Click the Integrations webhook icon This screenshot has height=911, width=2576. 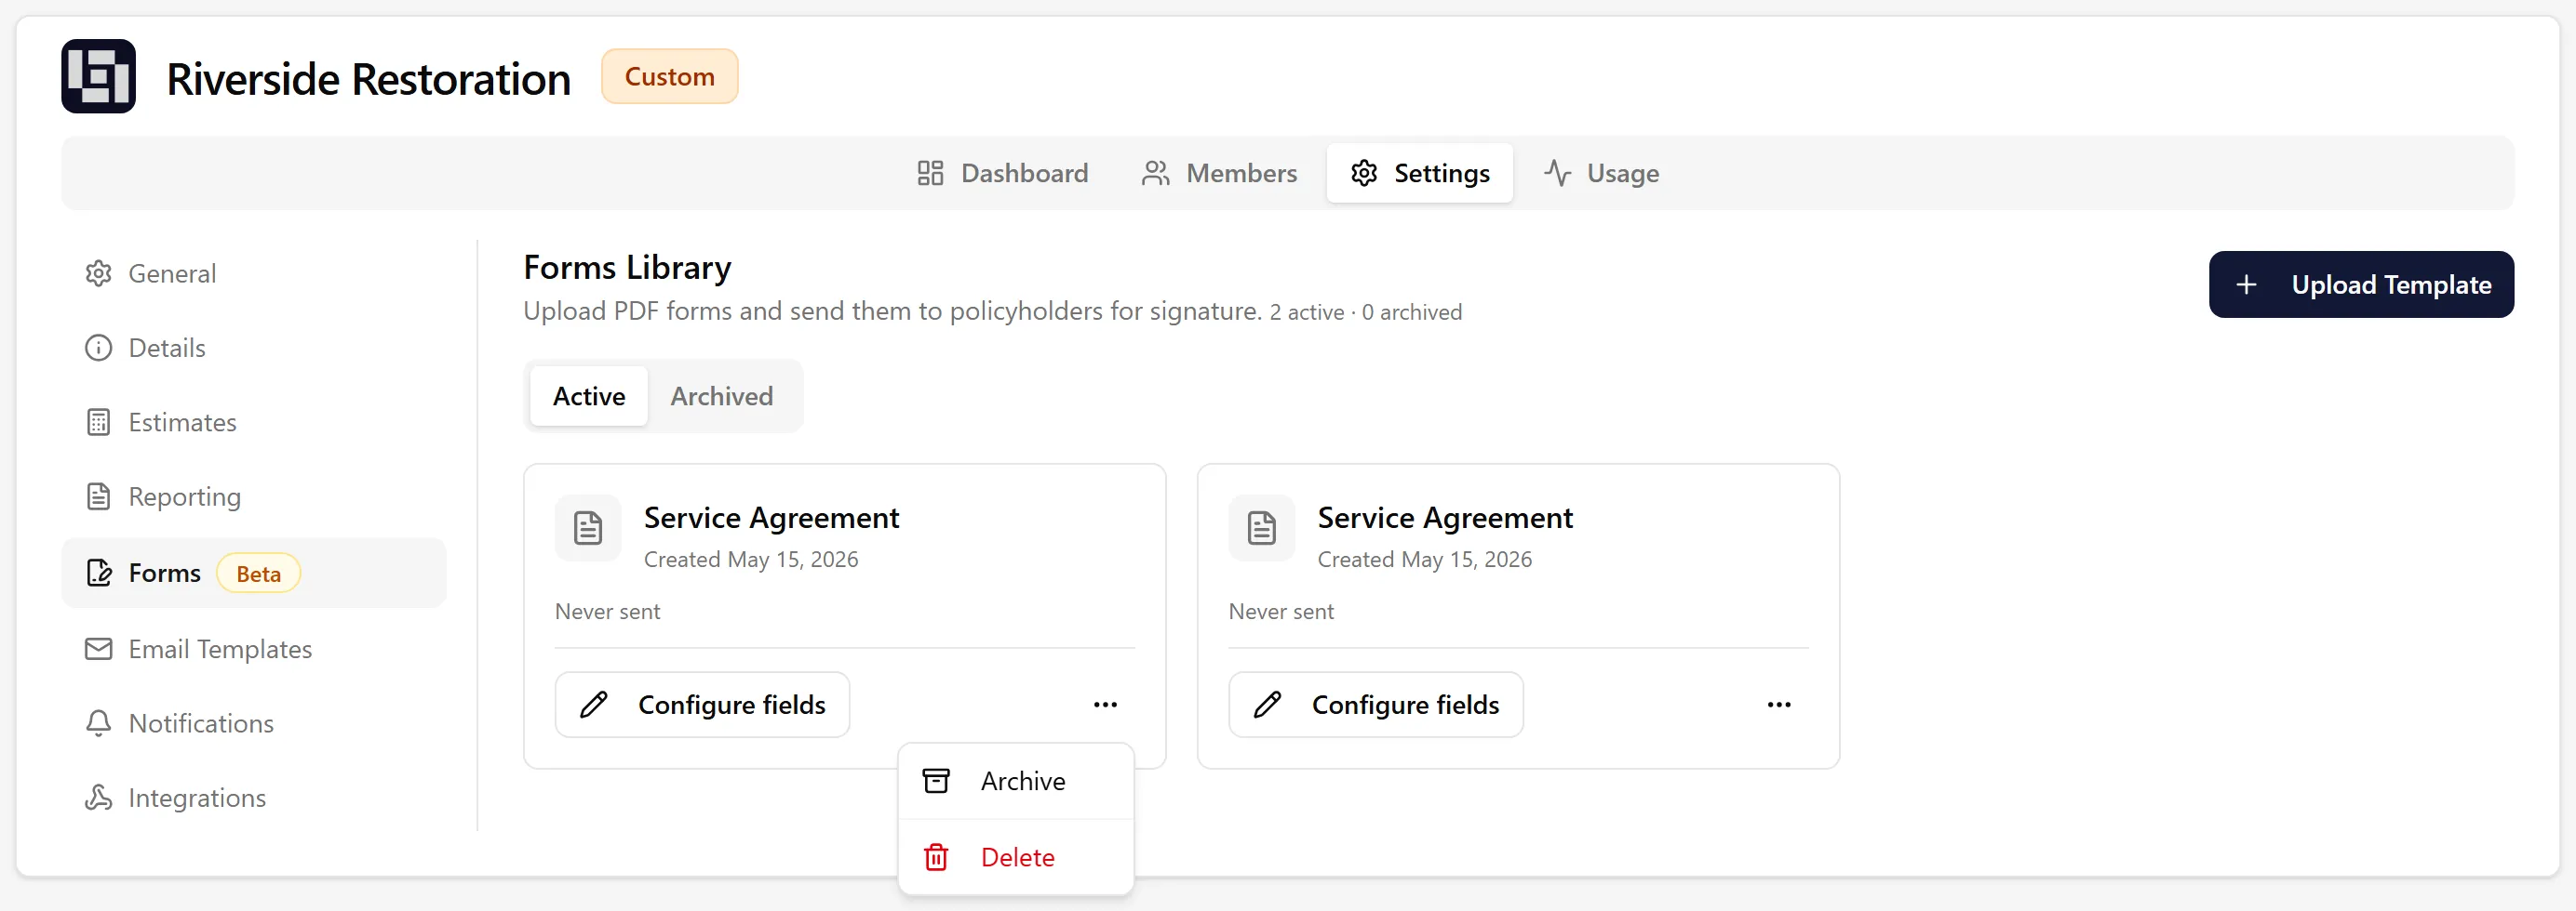(x=98, y=799)
